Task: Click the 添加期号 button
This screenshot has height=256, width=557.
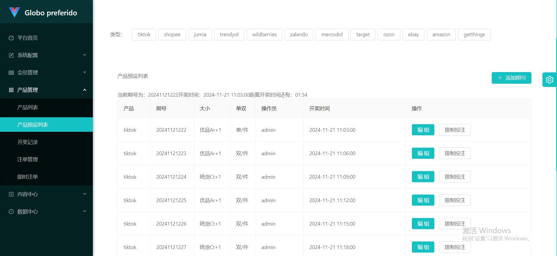Action: pyautogui.click(x=511, y=78)
